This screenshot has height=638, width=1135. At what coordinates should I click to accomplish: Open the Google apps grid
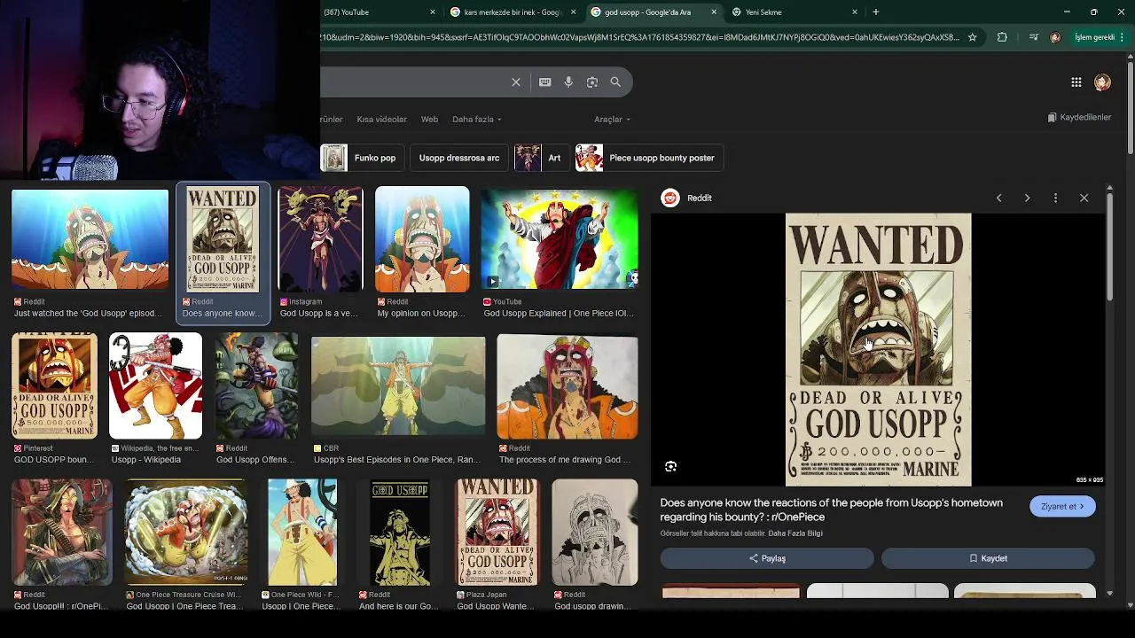click(x=1076, y=82)
